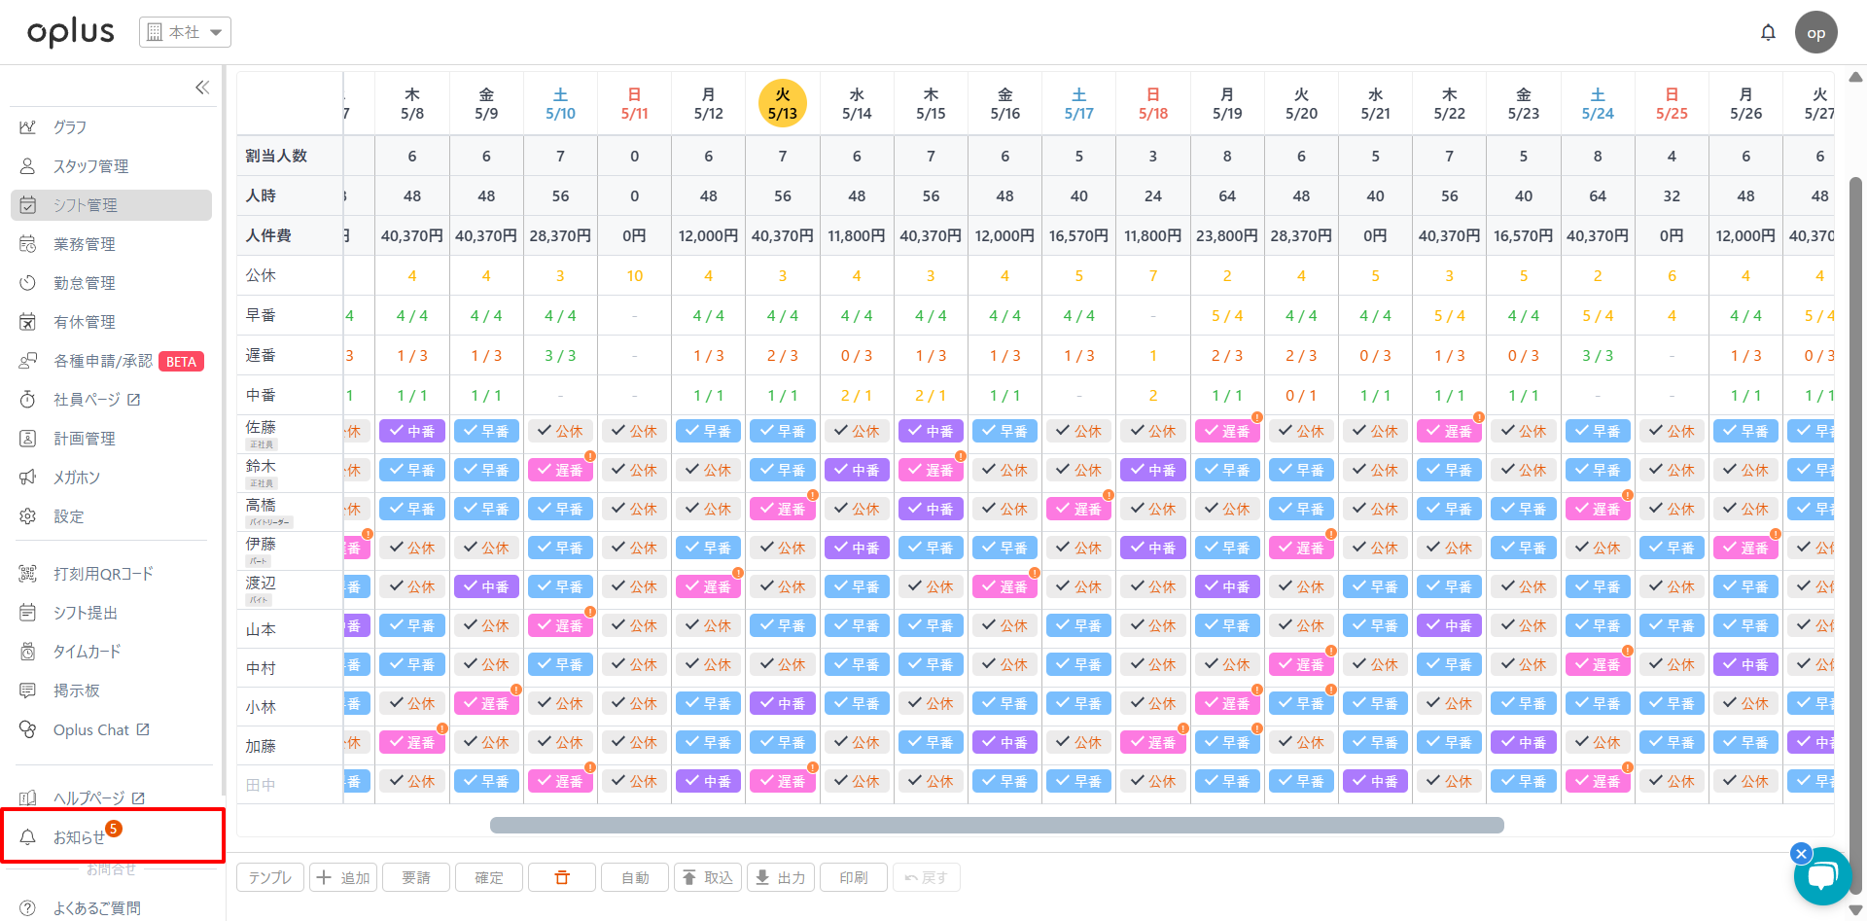
Task: Go to スタッフ管理 in sidebar
Action: click(x=90, y=166)
